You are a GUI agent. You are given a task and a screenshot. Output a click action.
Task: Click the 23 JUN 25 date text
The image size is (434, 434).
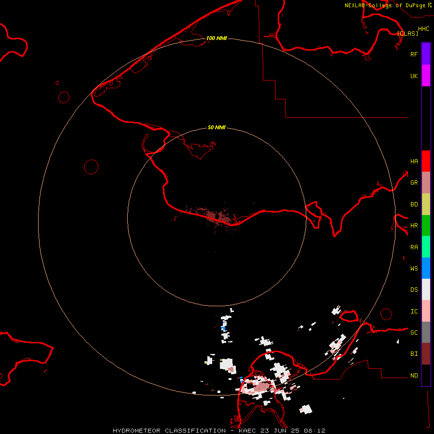(280, 431)
